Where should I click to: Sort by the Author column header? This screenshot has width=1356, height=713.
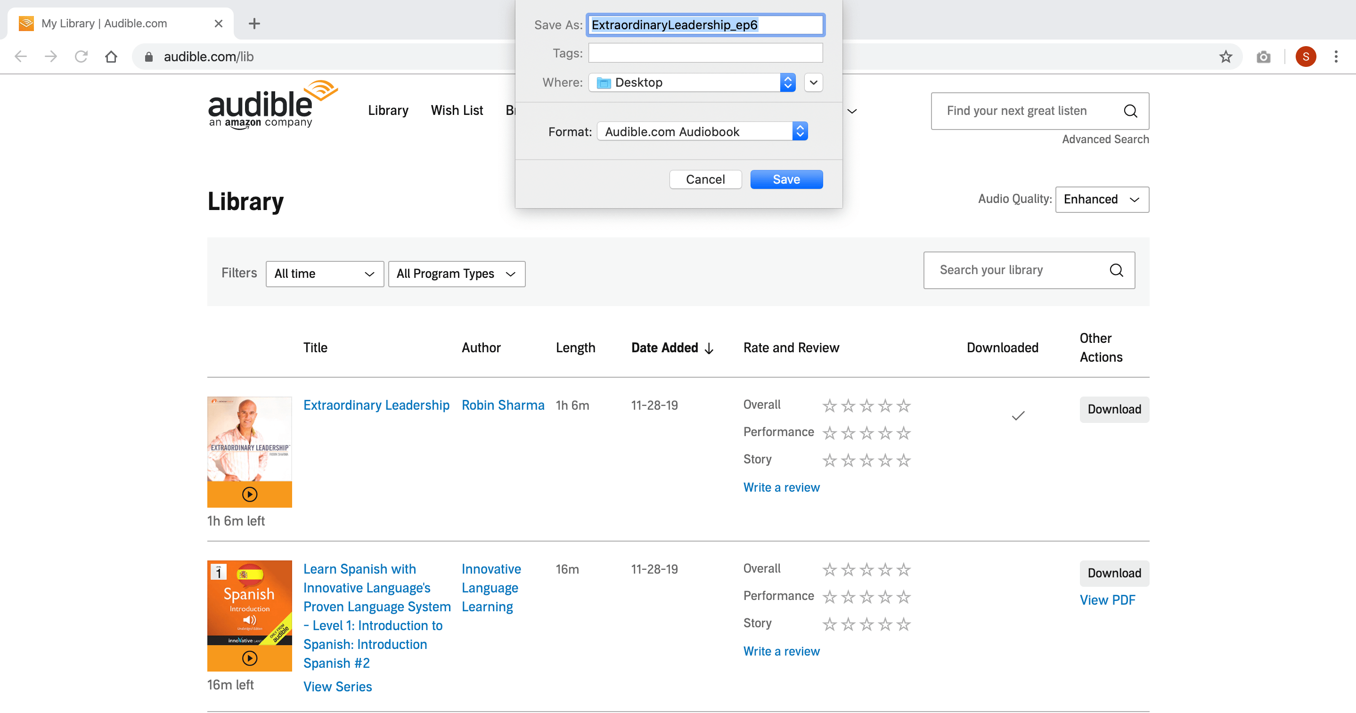[481, 348]
